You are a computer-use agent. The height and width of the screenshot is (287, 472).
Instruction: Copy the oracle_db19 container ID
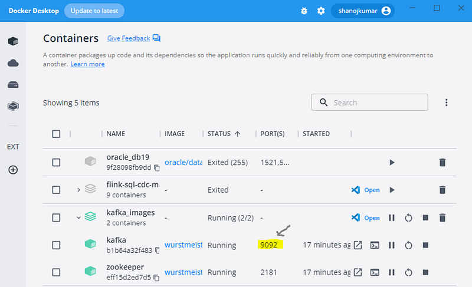pyautogui.click(x=157, y=168)
